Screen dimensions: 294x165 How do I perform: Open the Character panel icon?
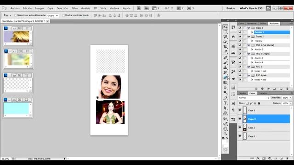click(x=233, y=104)
